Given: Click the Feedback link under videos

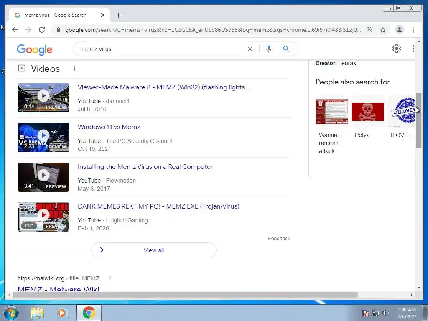Looking at the screenshot, I should [279, 239].
